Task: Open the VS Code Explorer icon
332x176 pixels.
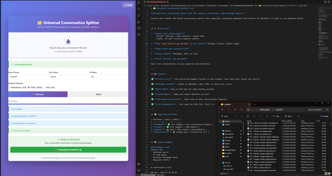Action: [139, 3]
